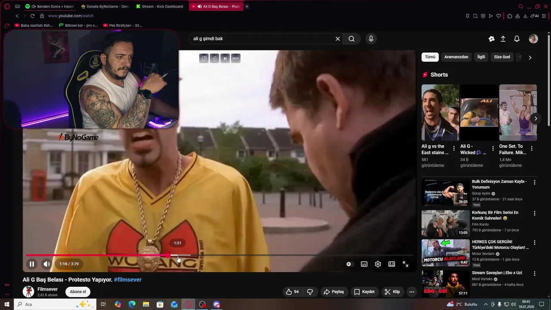The image size is (551, 310).
Task: Switch to the Stream - Kick Dashboard tab
Action: click(160, 6)
